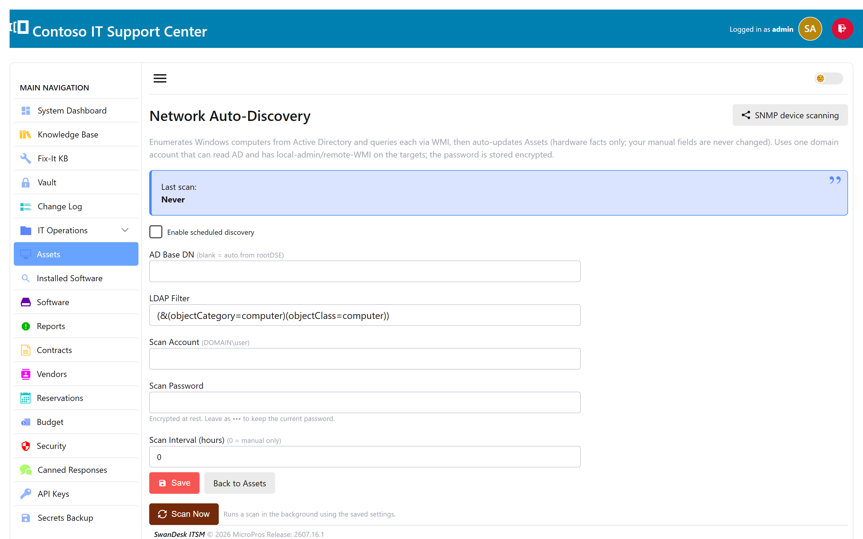Click the Vault padlock icon
Image resolution: width=863 pixels, height=539 pixels.
26,183
